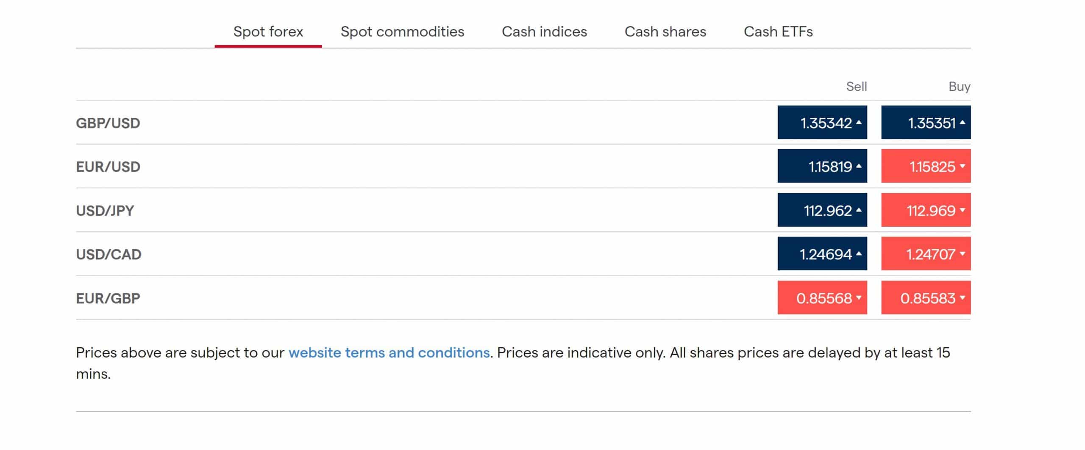Select the GBP/USD instrument name
The width and height of the screenshot is (1085, 450).
(x=108, y=123)
